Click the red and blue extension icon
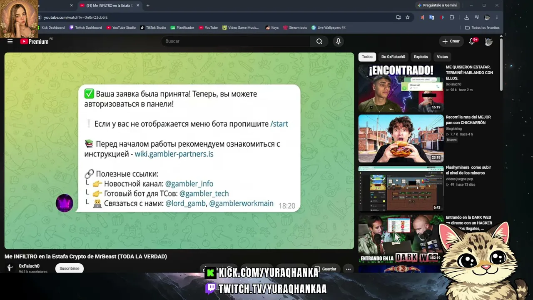Viewport: 533px width, 300px height. [442, 17]
